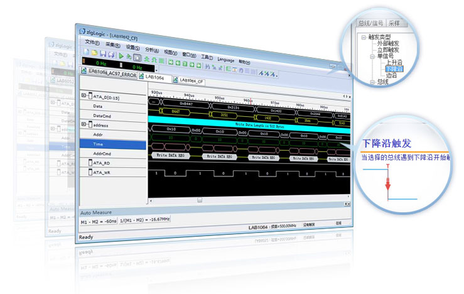Click the green-bar list view icon

tap(228, 68)
